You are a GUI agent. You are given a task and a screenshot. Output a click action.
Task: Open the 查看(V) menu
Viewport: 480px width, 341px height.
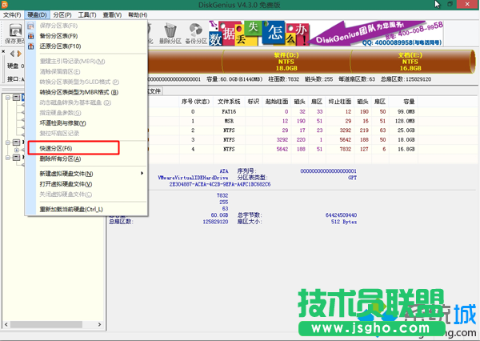(x=112, y=14)
